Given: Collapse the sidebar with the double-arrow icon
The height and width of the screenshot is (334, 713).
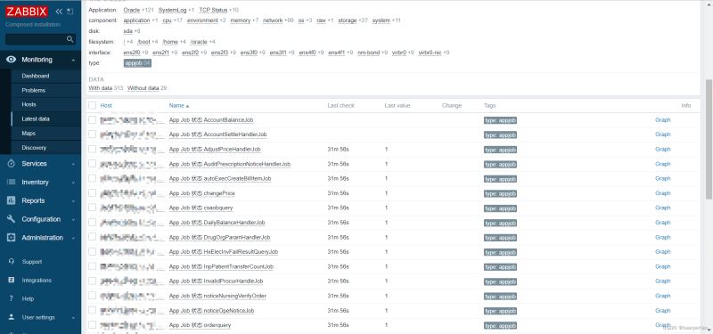Looking at the screenshot, I should 59,12.
